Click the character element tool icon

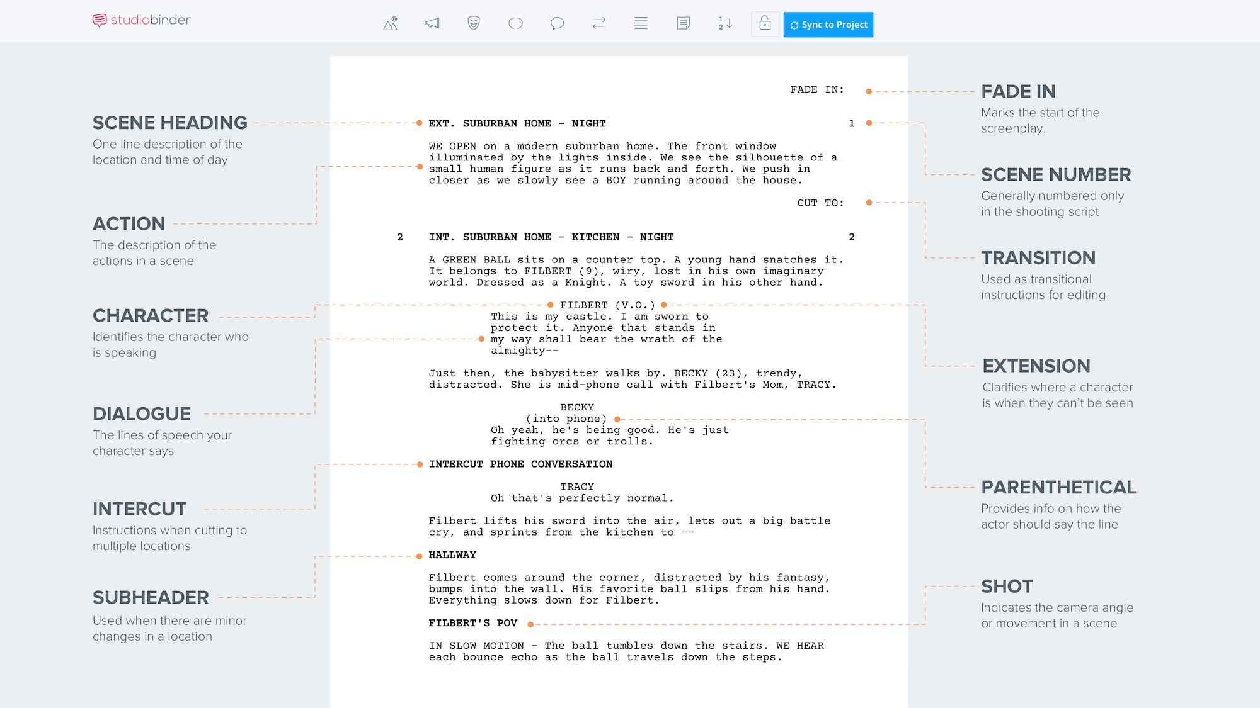[473, 24]
